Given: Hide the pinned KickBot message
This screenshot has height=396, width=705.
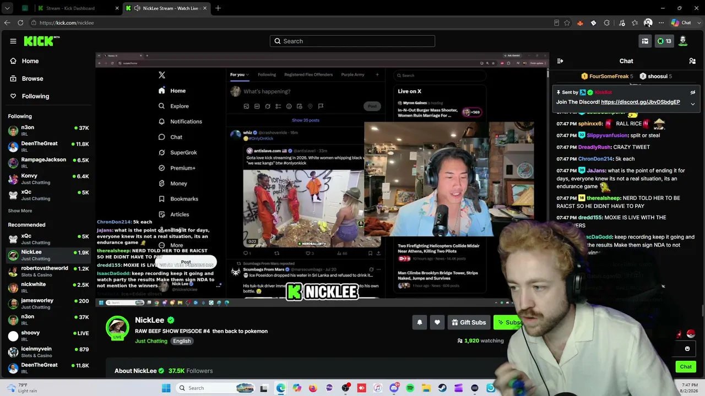Looking at the screenshot, I should [x=693, y=92].
